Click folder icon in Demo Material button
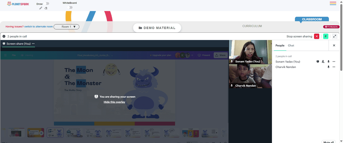Viewport: 343px width, 143px height. [140, 28]
